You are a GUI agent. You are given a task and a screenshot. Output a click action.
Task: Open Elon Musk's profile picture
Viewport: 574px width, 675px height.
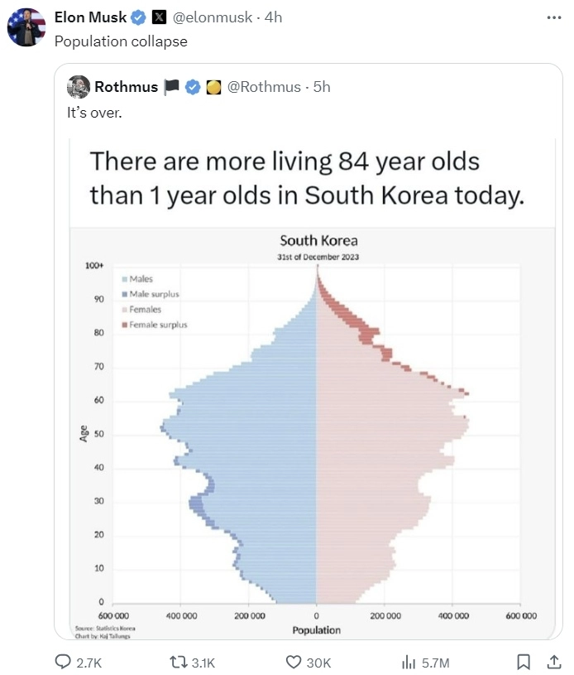pos(26,27)
